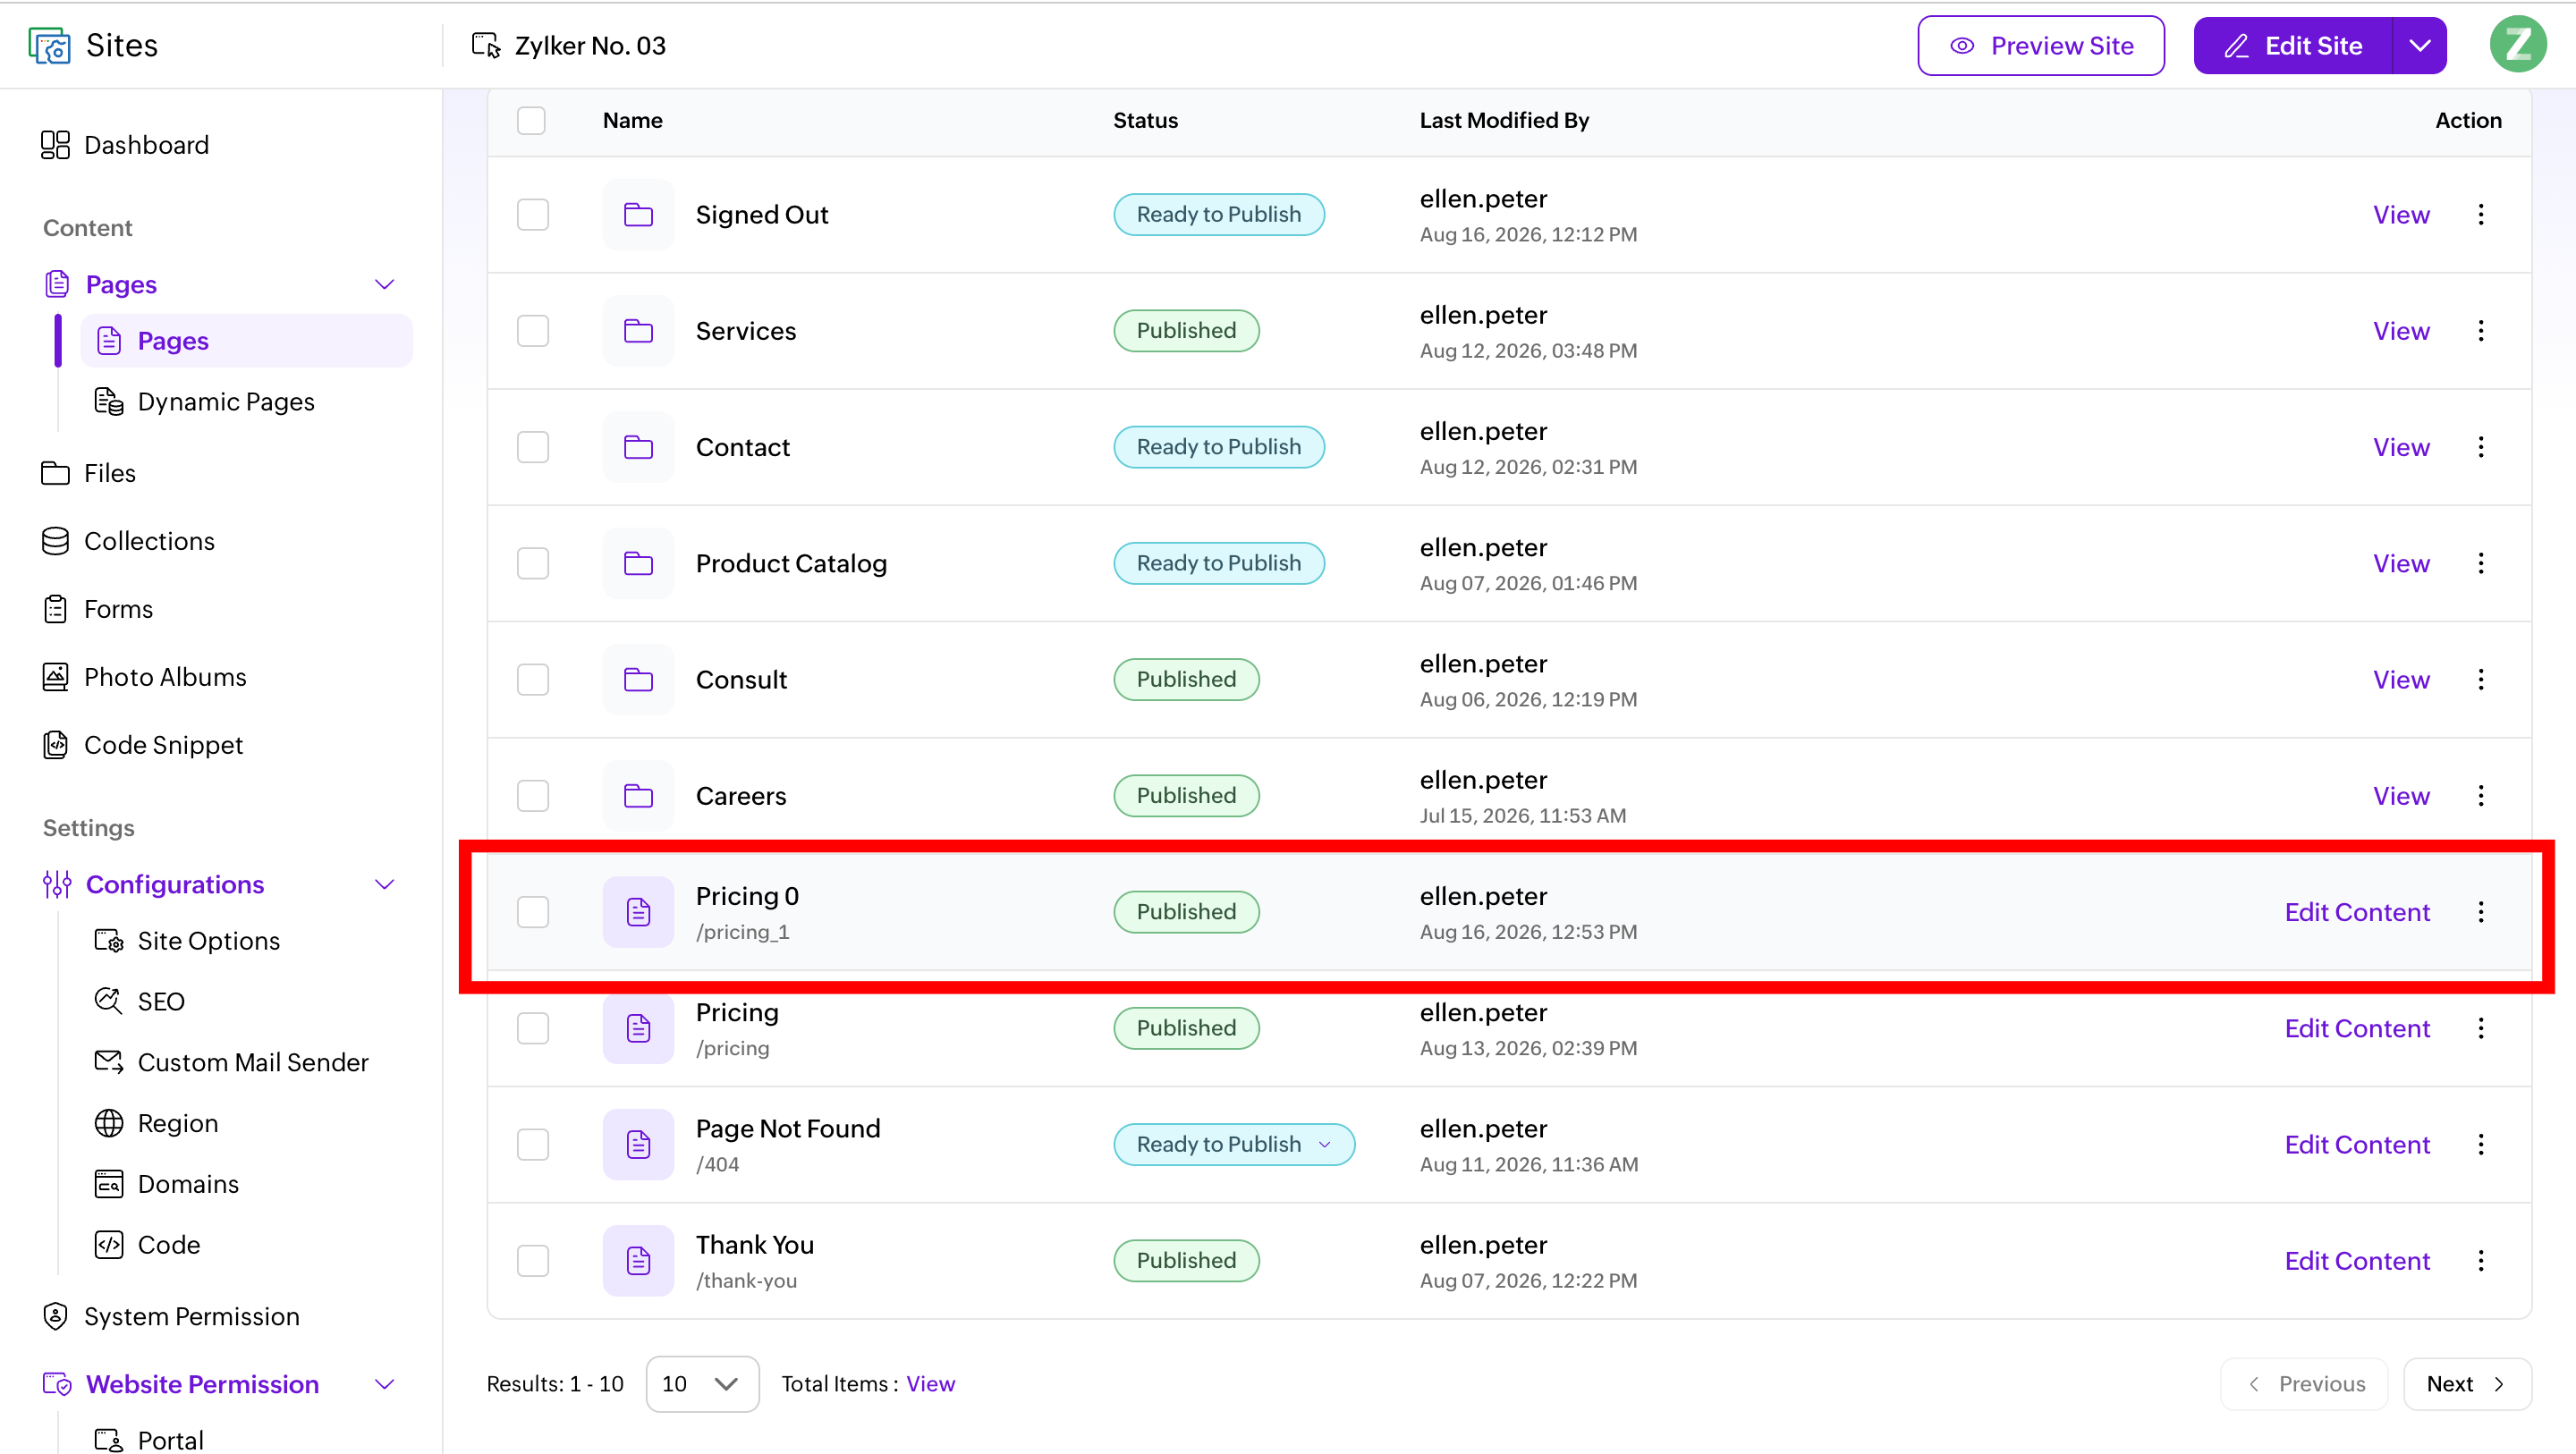Collapse the Configurations section chevron
This screenshot has width=2576, height=1454.
tap(384, 885)
